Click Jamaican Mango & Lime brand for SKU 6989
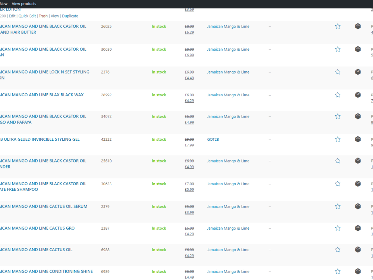Screen dimensions: 373x280 (x=228, y=272)
